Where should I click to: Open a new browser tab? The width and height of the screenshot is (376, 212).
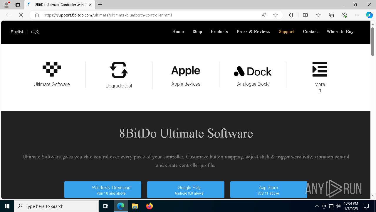(x=100, y=5)
